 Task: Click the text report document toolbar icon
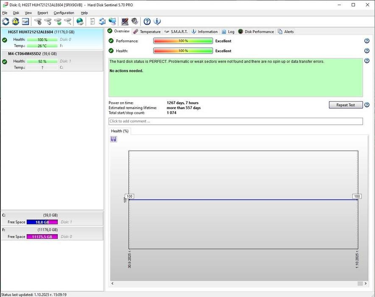[x=92, y=22]
